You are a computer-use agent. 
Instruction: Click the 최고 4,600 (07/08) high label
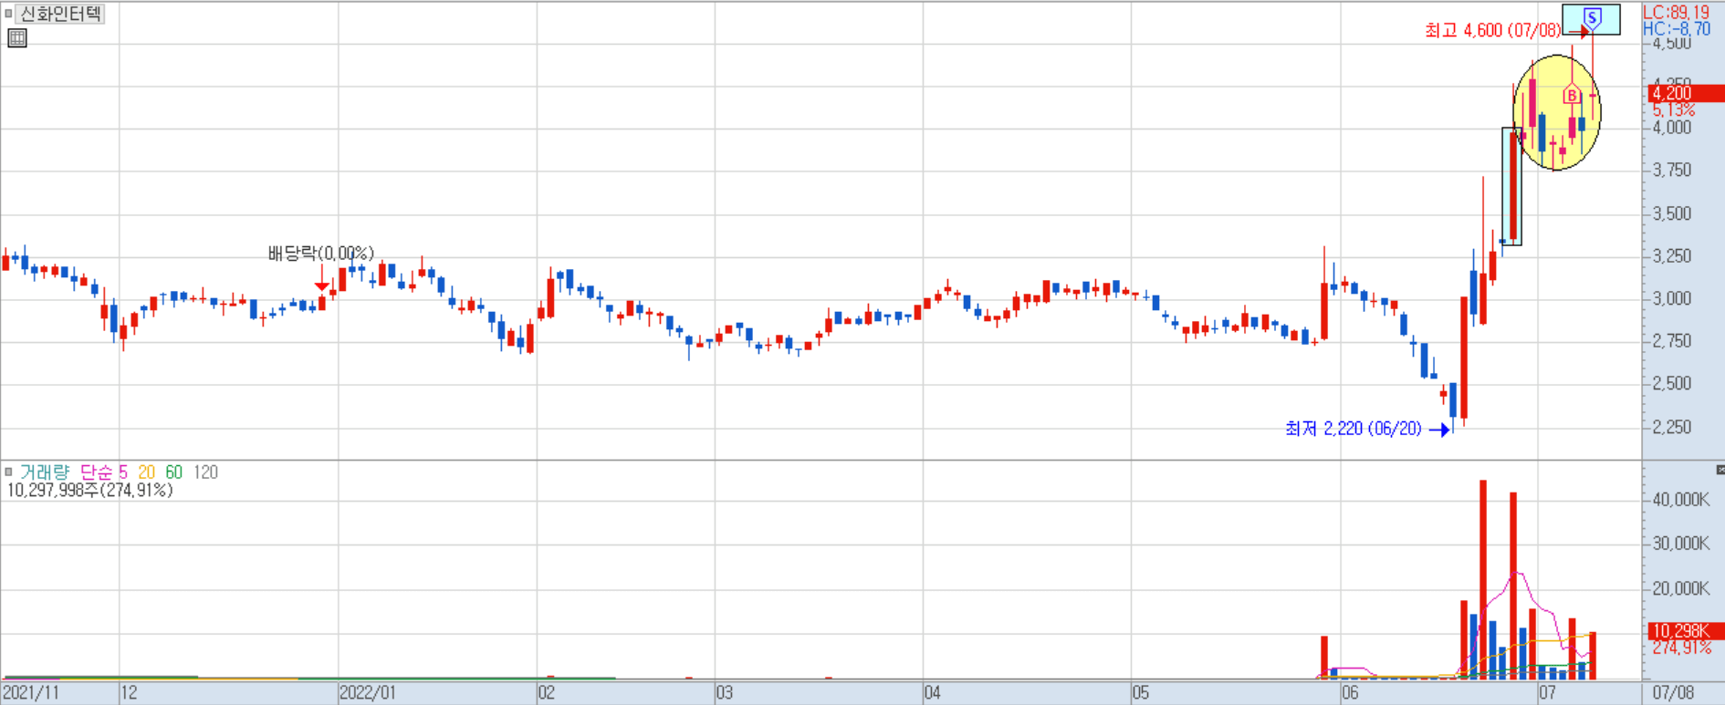coord(1492,30)
